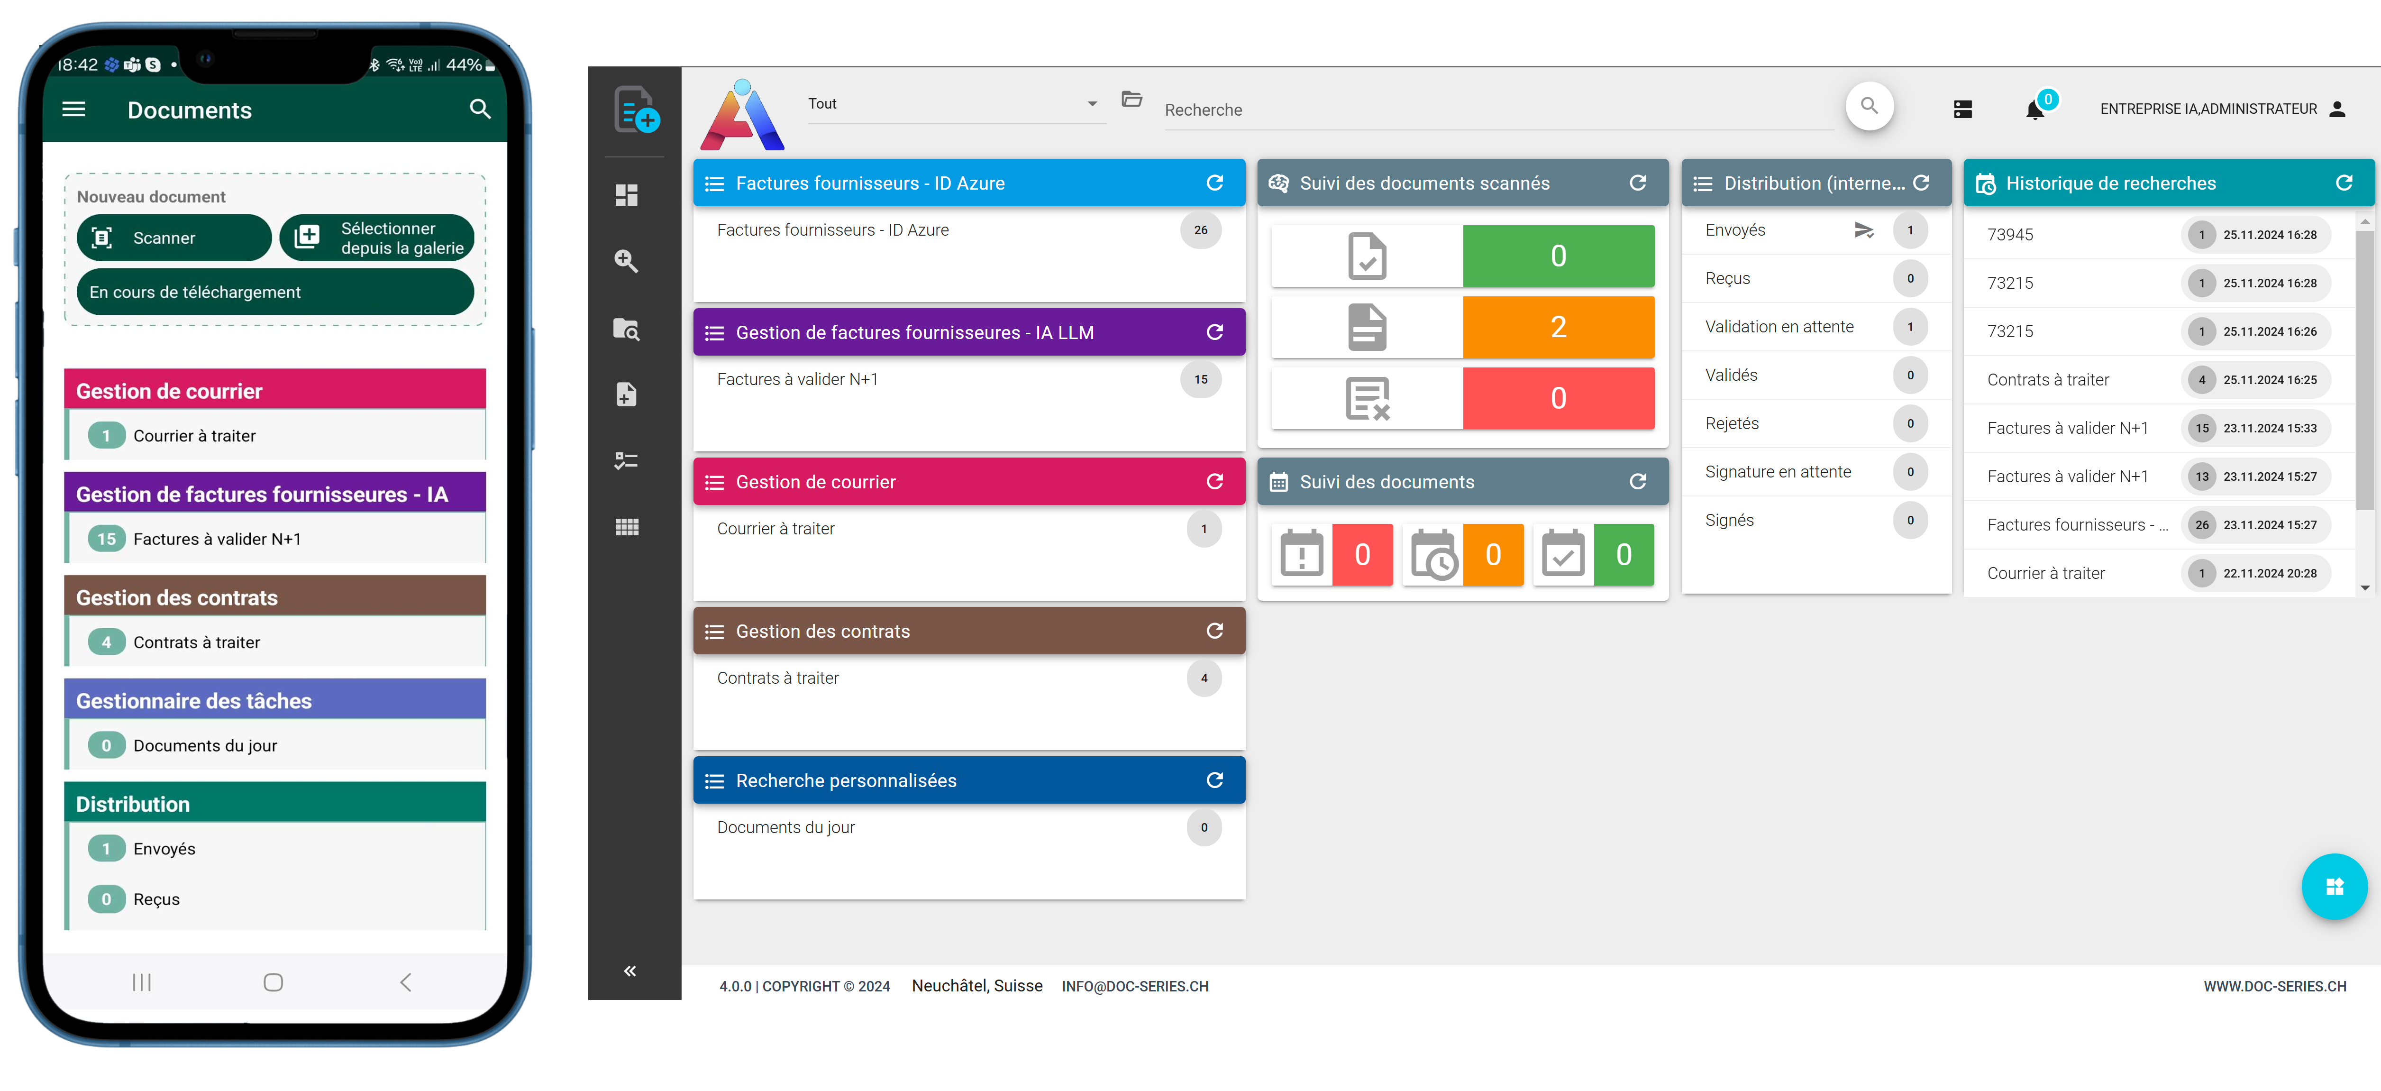Refresh the Distribution (interne) panel
The image size is (2381, 1091).
pyautogui.click(x=1921, y=183)
